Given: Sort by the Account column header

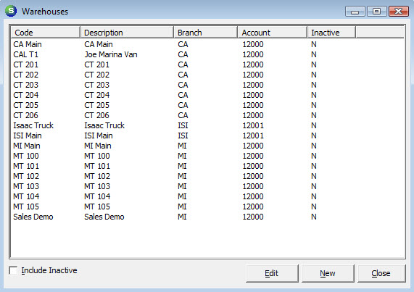Looking at the screenshot, I should click(272, 33).
